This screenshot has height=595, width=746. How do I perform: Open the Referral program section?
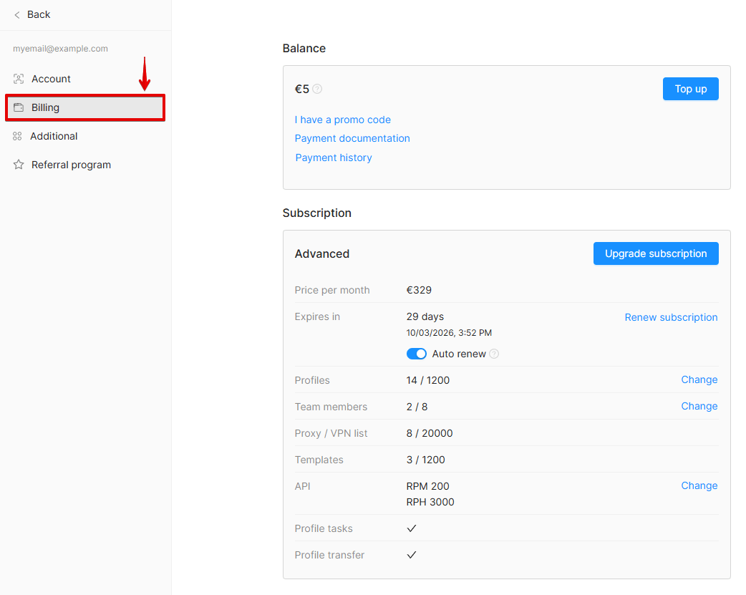click(x=86, y=165)
